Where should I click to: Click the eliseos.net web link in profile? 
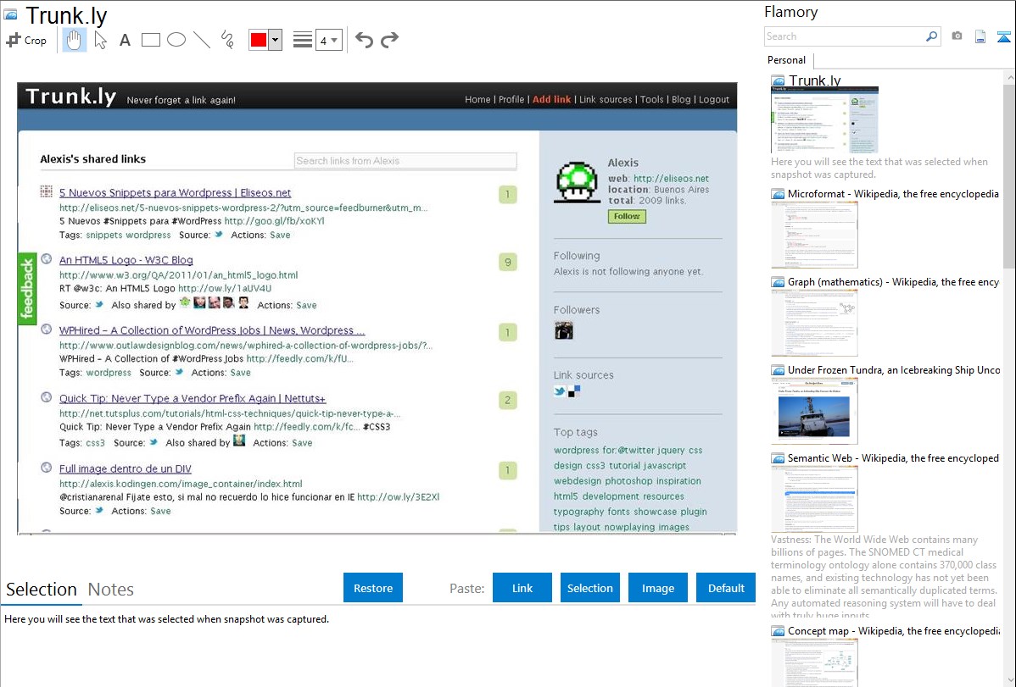(x=671, y=179)
